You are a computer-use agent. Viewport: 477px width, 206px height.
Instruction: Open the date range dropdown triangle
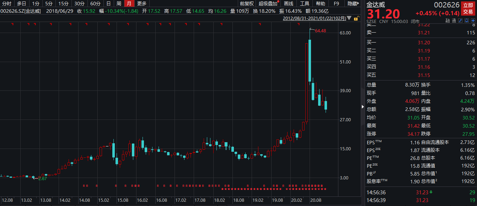349,18
